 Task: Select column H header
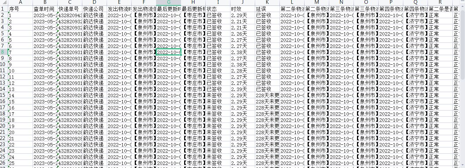click(x=193, y=2)
